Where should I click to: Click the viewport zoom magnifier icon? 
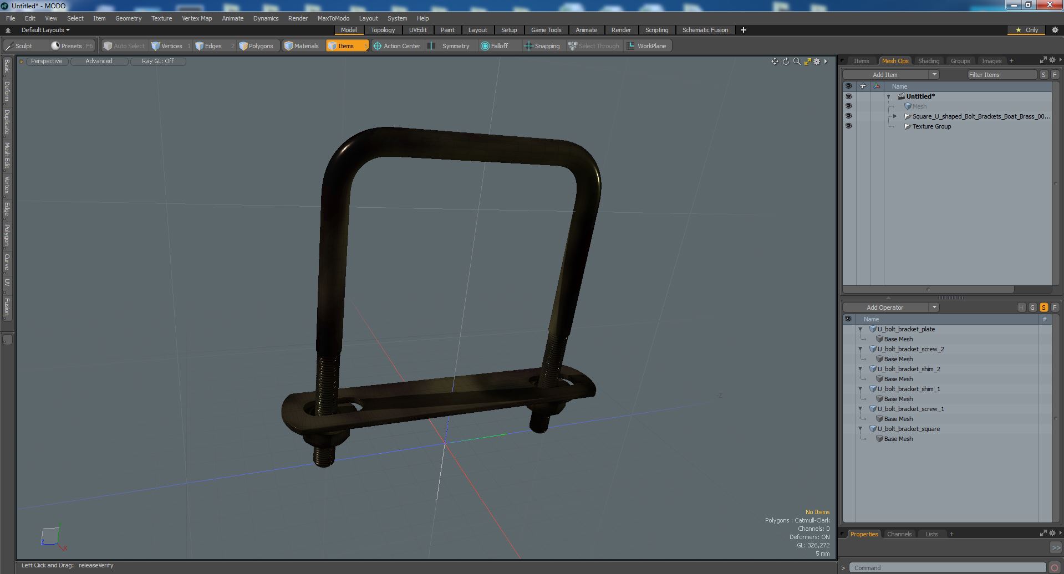(797, 61)
